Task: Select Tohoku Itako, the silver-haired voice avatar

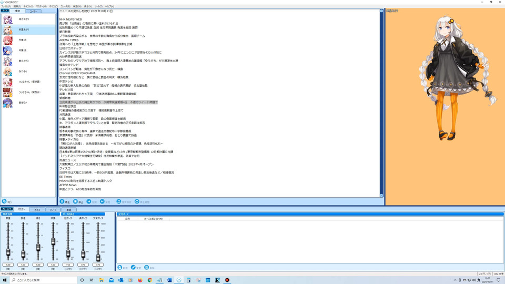Action: (8, 61)
